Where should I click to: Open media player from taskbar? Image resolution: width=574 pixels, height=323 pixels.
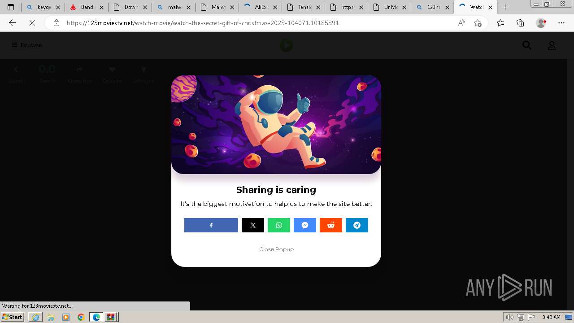tap(66, 317)
